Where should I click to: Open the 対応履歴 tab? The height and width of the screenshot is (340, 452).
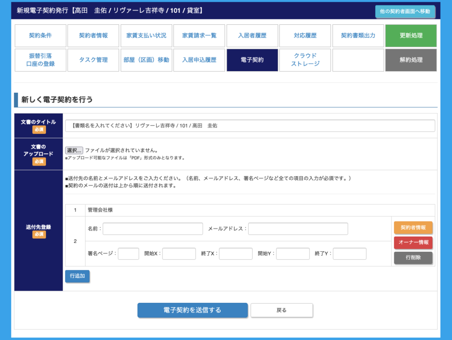tap(305, 36)
